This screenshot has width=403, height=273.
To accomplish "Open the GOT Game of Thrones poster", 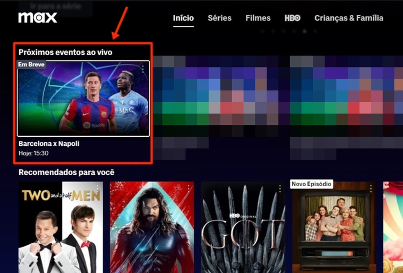I will click(243, 227).
